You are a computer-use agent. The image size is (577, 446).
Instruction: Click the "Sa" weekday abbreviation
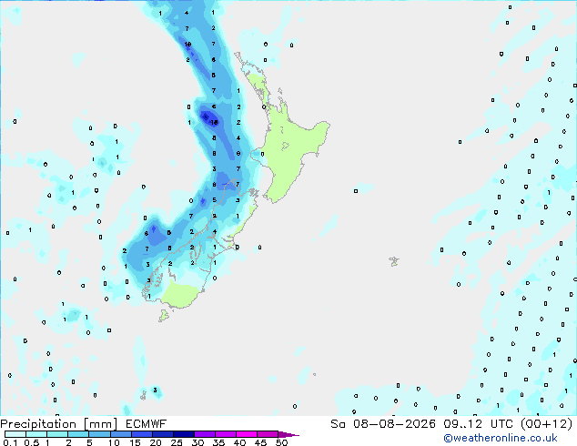coord(338,424)
